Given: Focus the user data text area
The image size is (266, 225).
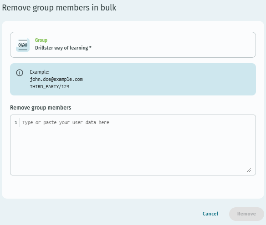Looking at the screenshot, I should pos(133,145).
